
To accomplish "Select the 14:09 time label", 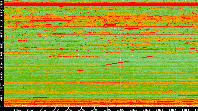I will click(120, 110).
